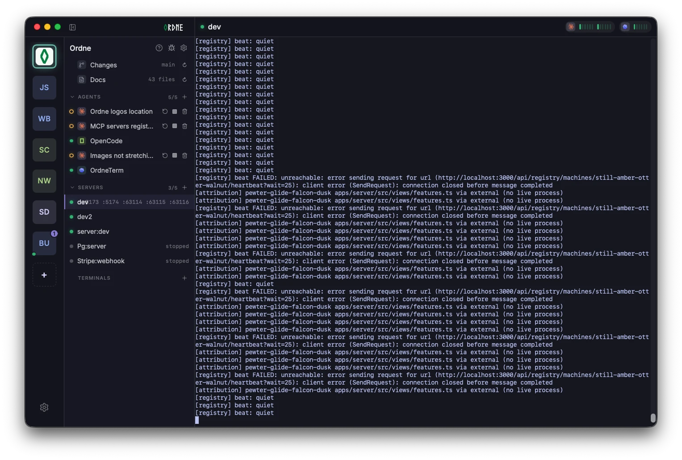This screenshot has width=682, height=460.
Task: Switch to the JS workspace
Action: click(x=44, y=87)
